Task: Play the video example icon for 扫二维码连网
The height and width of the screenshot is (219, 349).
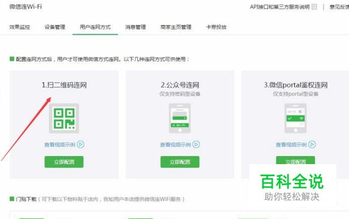Action: pos(81,144)
